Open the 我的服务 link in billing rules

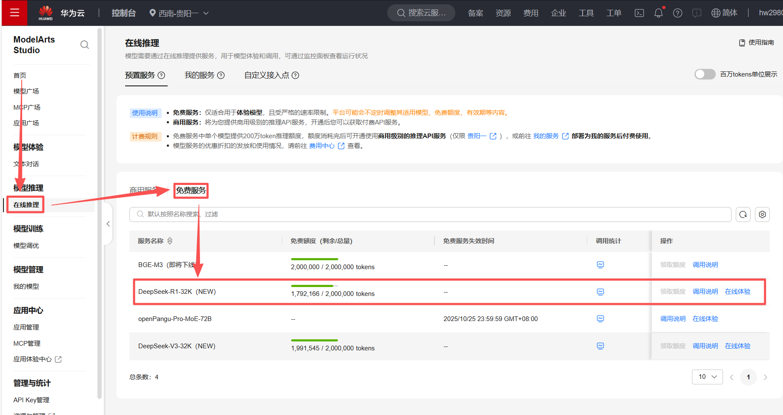(x=546, y=136)
